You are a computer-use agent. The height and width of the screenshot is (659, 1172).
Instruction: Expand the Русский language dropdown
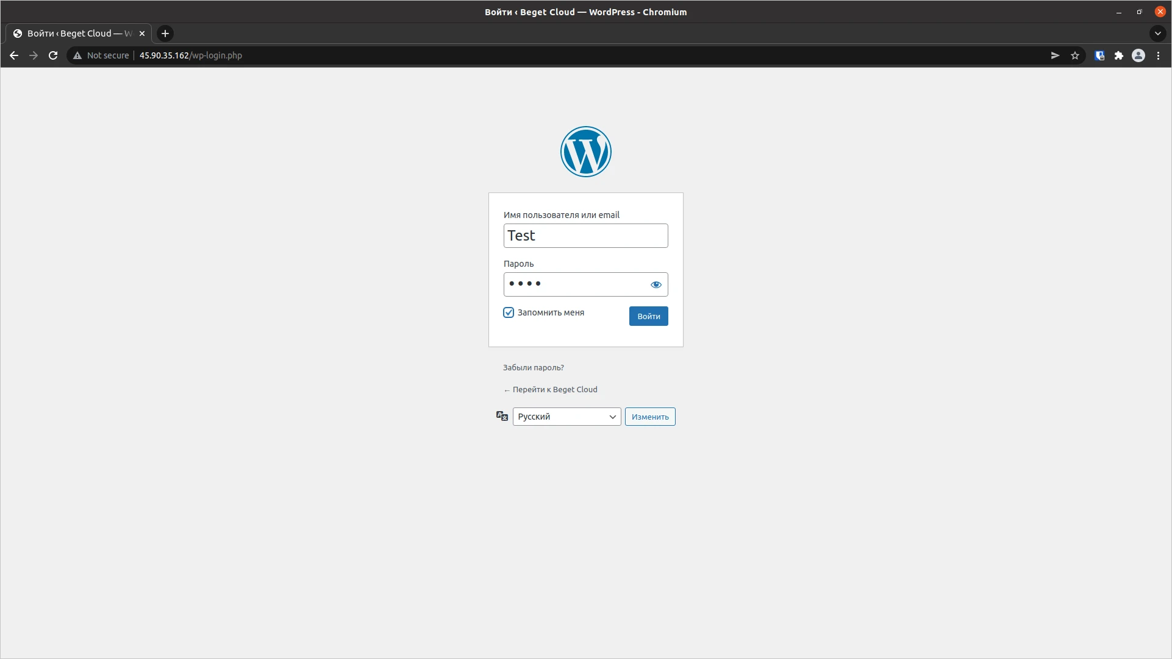click(x=566, y=417)
